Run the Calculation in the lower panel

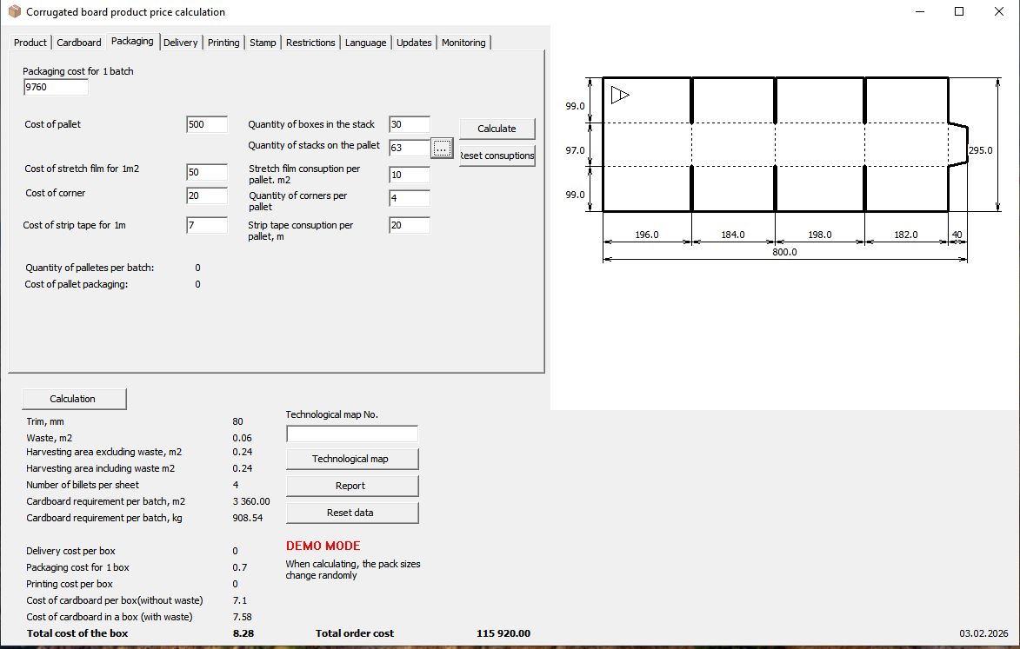click(74, 398)
